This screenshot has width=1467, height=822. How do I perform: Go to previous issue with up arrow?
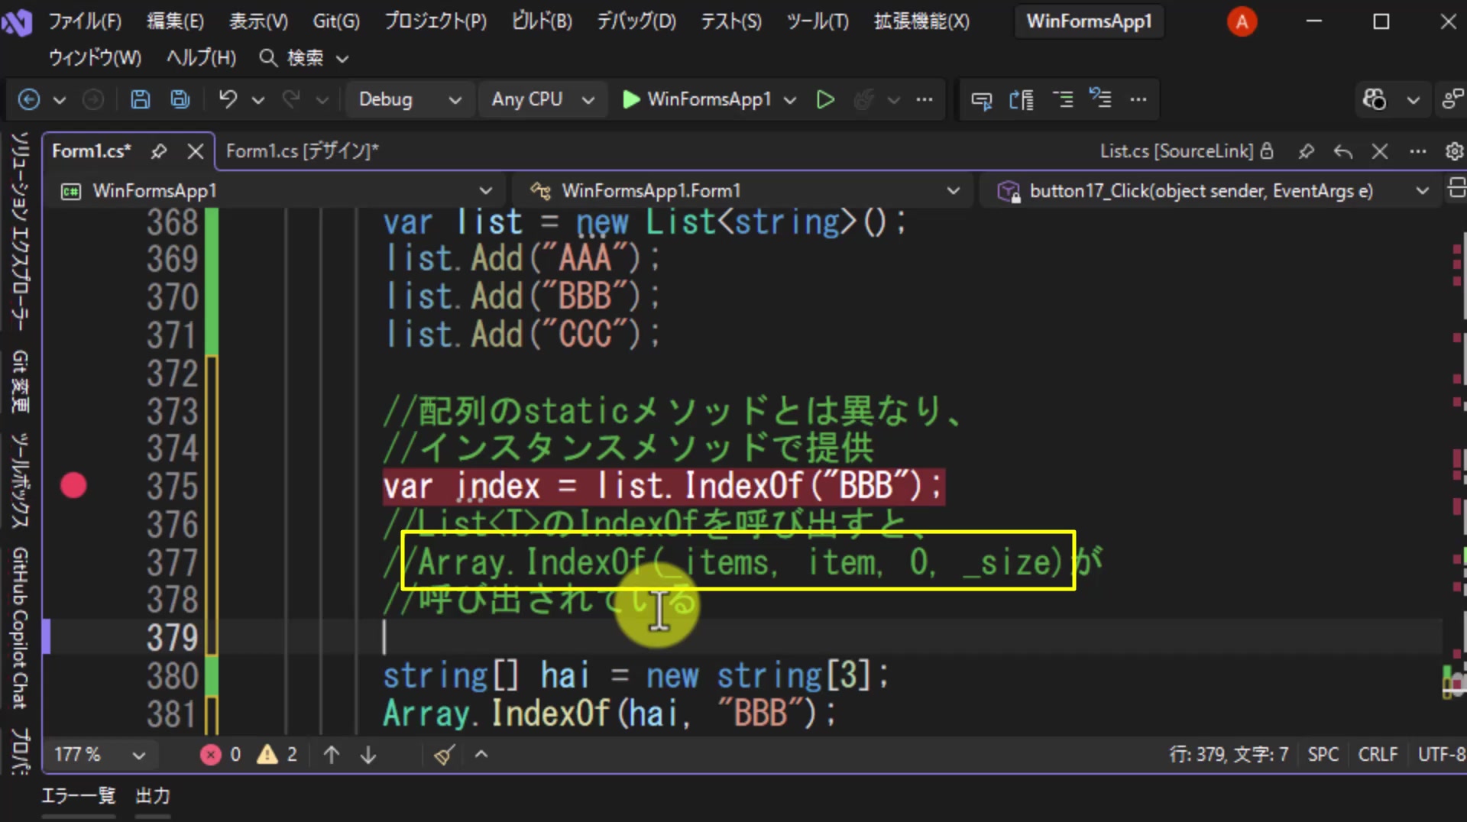(x=332, y=755)
